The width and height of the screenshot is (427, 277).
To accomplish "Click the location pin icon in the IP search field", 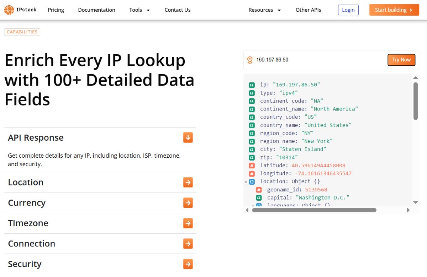I will [250, 60].
